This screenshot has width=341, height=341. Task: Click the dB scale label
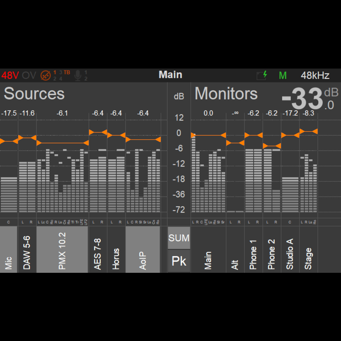[179, 96]
